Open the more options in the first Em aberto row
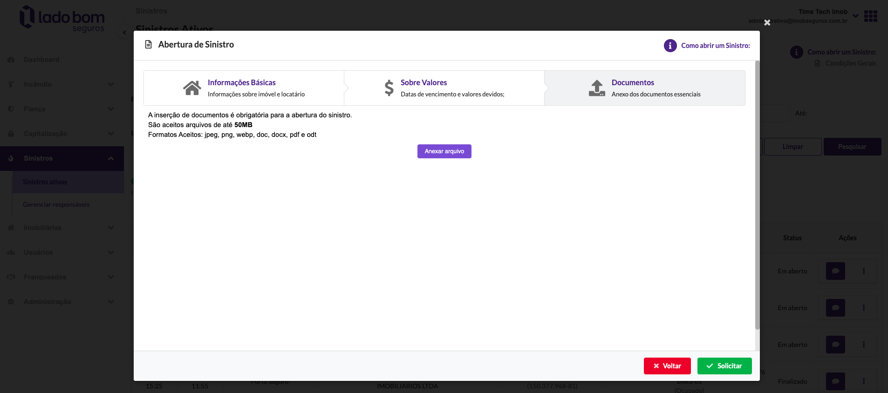The image size is (888, 393). (864, 271)
